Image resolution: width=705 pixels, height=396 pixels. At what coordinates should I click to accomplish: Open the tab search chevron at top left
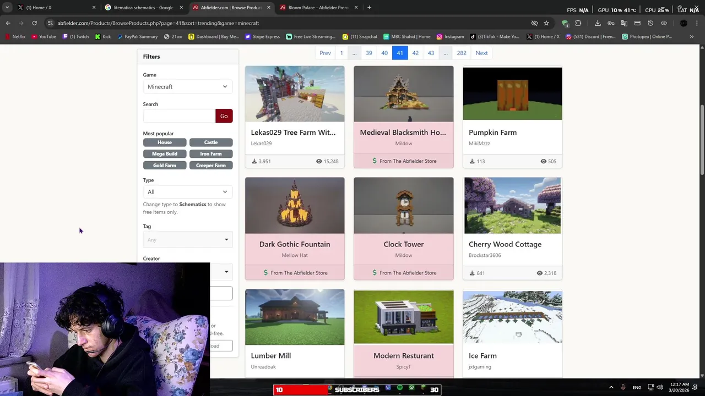point(7,8)
